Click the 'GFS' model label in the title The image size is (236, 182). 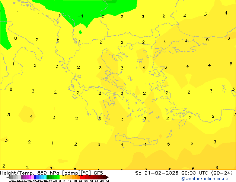click(x=98, y=173)
